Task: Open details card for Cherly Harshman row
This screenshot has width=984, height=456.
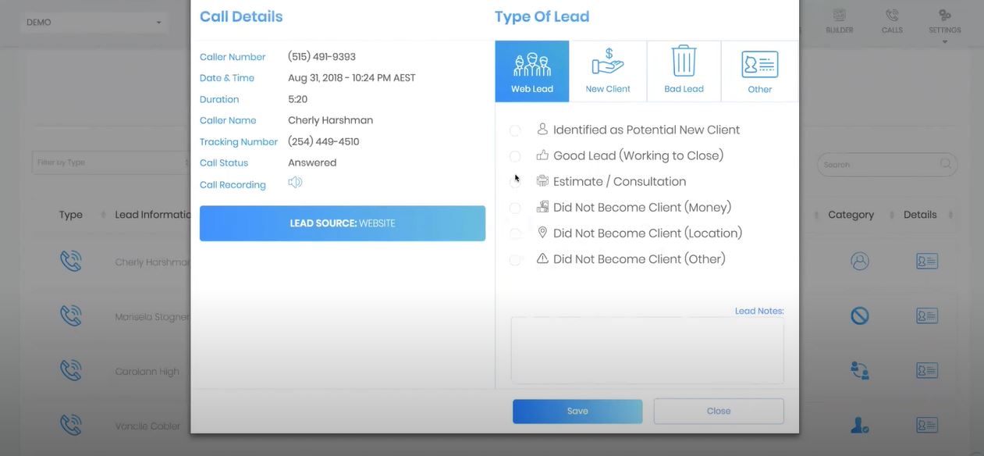Action: [927, 262]
